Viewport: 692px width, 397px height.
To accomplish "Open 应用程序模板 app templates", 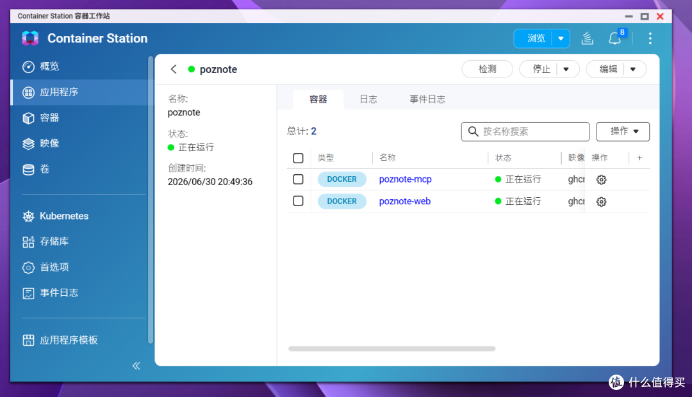I will [x=60, y=340].
